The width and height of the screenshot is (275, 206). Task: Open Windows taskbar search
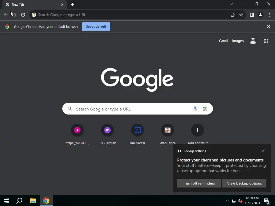19,201
